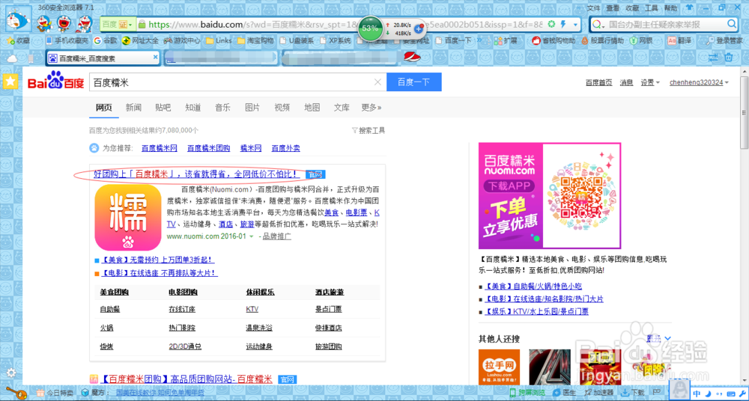Select the 百度糯米_百度搜索 tab
The height and width of the screenshot is (401, 749).
point(102,58)
